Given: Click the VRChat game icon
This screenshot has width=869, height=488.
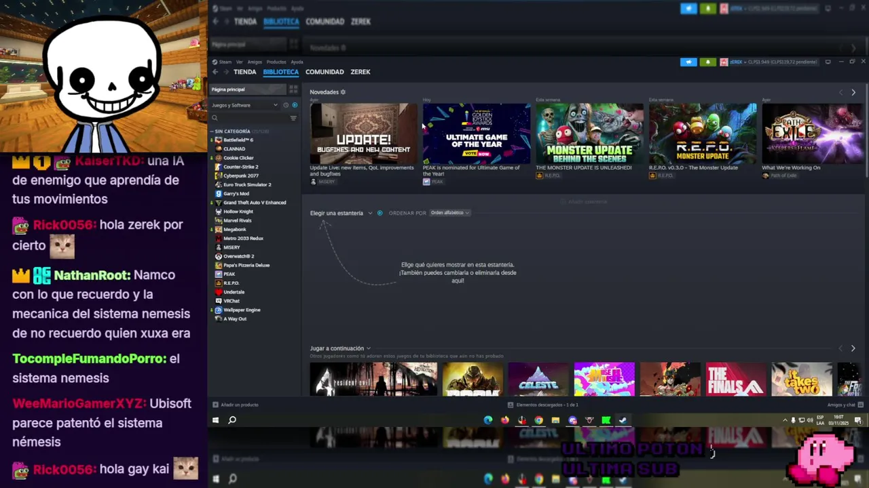Looking at the screenshot, I should [218, 301].
